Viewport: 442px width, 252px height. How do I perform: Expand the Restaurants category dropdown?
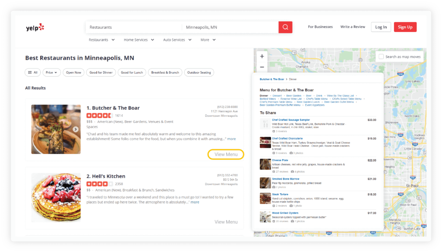(102, 40)
